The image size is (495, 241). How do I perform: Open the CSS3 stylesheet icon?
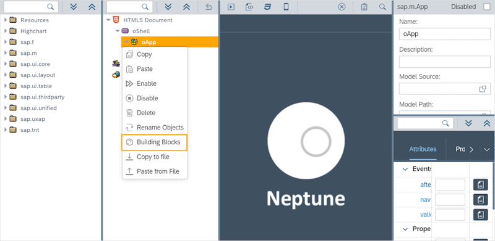coord(268,7)
